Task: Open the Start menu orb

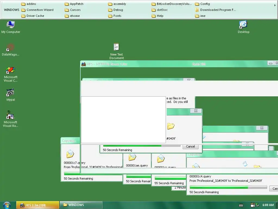Action: point(7,205)
